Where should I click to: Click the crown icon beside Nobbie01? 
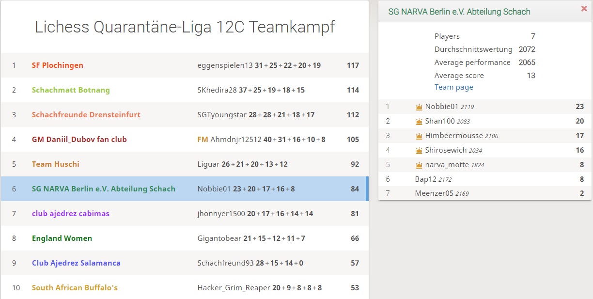419,107
